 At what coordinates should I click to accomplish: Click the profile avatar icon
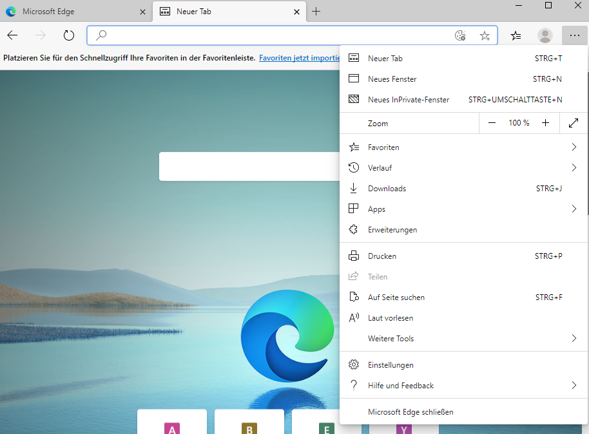(x=545, y=35)
